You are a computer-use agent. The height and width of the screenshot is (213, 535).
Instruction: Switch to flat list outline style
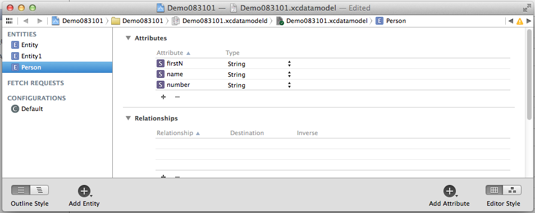21,190
